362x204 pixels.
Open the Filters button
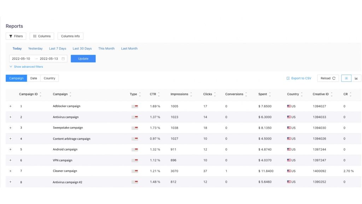pyautogui.click(x=16, y=36)
